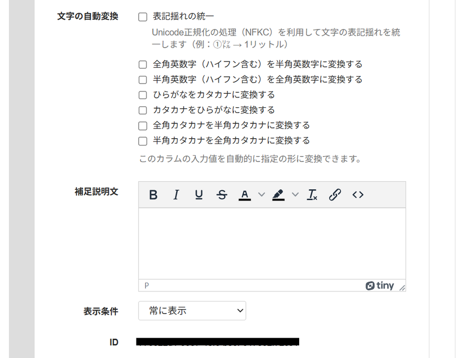
Task: Open the text color dropdown arrow
Action: (x=261, y=195)
